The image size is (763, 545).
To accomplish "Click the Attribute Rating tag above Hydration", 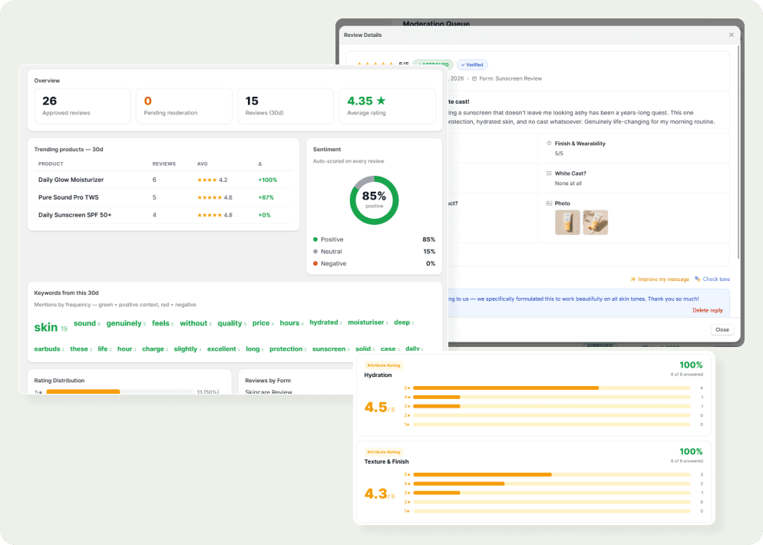I will click(x=384, y=365).
